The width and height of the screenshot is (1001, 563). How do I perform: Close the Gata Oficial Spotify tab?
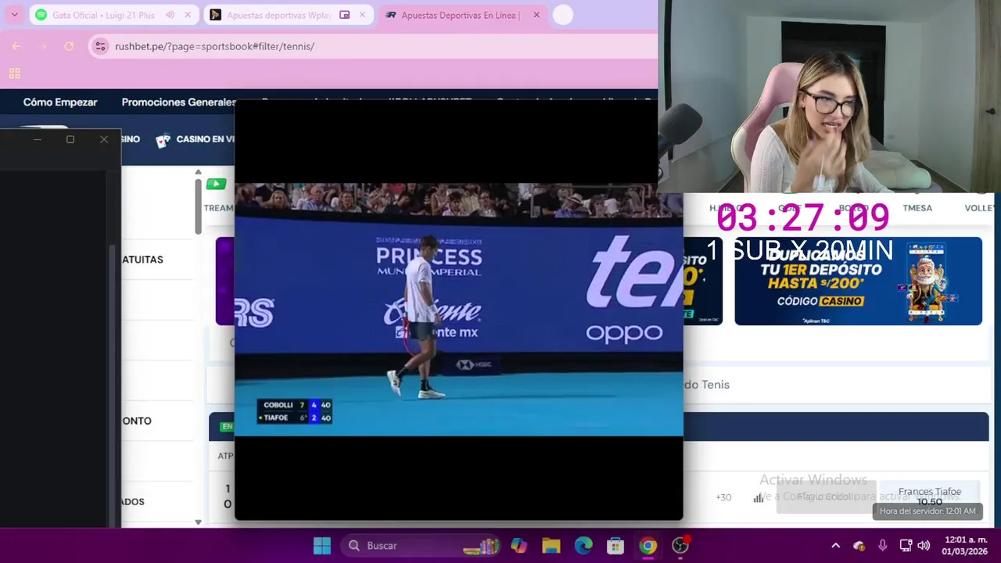pos(188,15)
